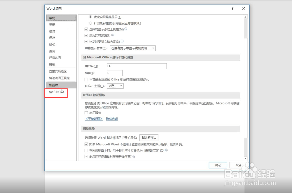Open the 隐私声明 link

click(x=112, y=119)
